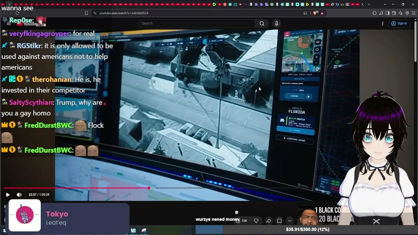
Task: Open the Brave Rewards triangle icon
Action: point(322,13)
